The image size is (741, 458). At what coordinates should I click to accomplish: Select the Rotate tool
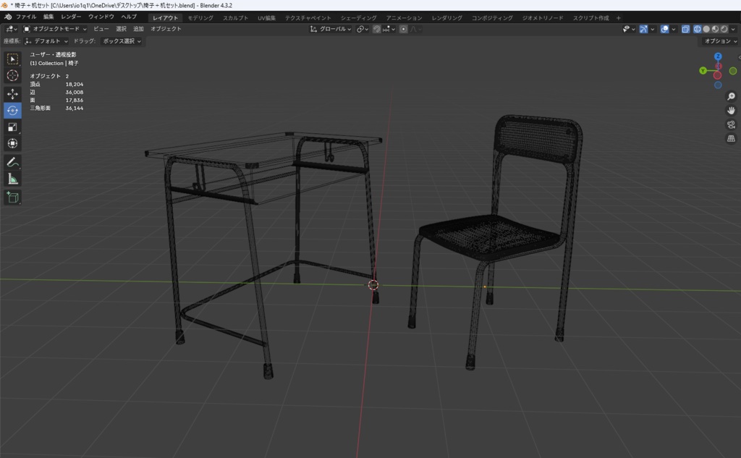(x=13, y=111)
